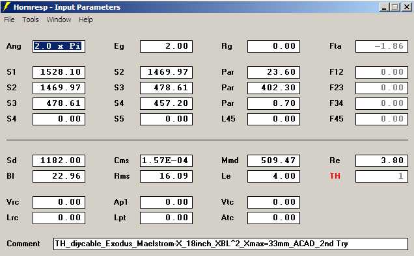
Task: Click the S4 field showing 0.00
Action: 59,119
